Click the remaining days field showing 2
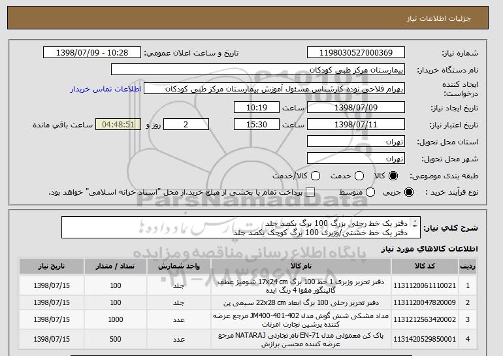503x356 pixels. (x=186, y=125)
